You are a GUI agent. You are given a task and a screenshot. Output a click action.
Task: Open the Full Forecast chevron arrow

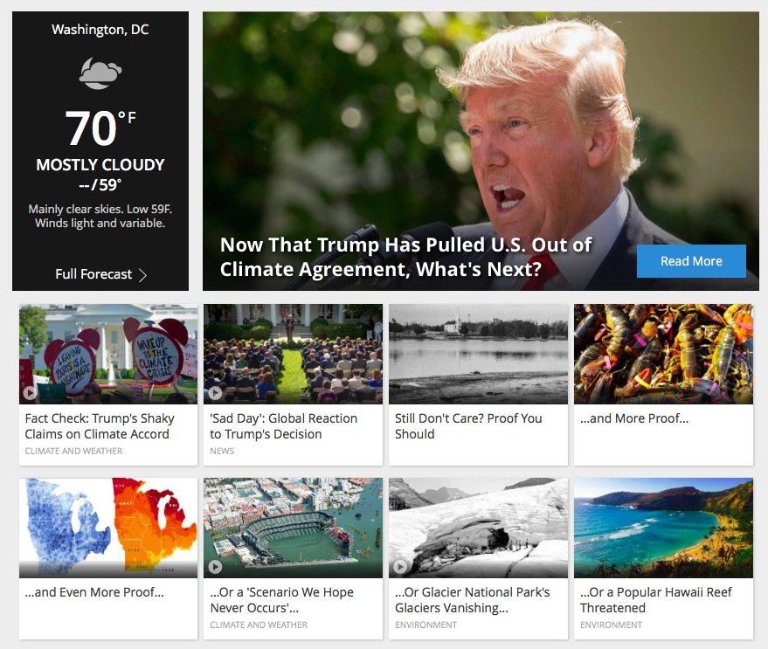142,275
